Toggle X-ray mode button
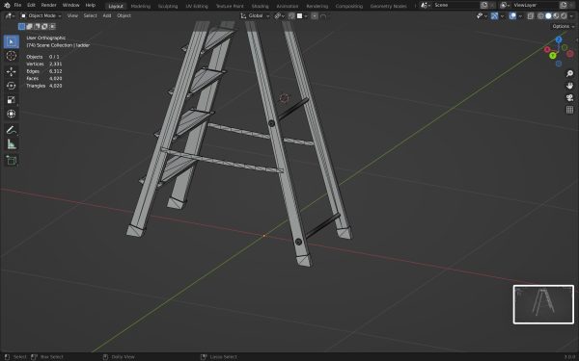The width and height of the screenshot is (579, 361). (530, 15)
